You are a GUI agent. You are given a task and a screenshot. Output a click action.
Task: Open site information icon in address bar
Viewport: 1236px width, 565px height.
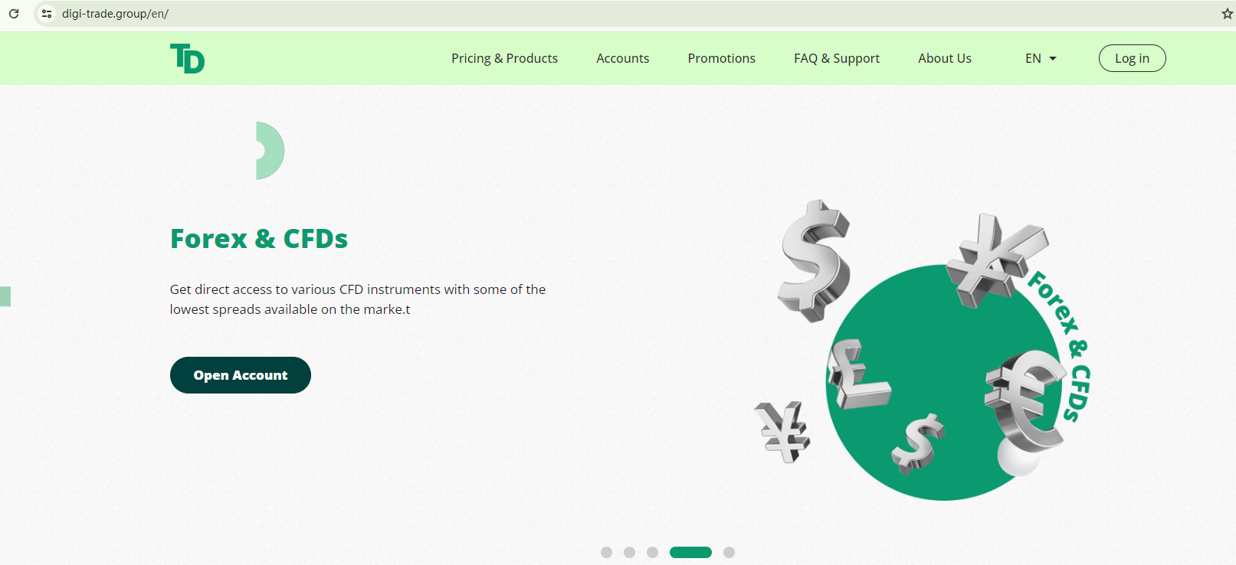click(x=47, y=14)
